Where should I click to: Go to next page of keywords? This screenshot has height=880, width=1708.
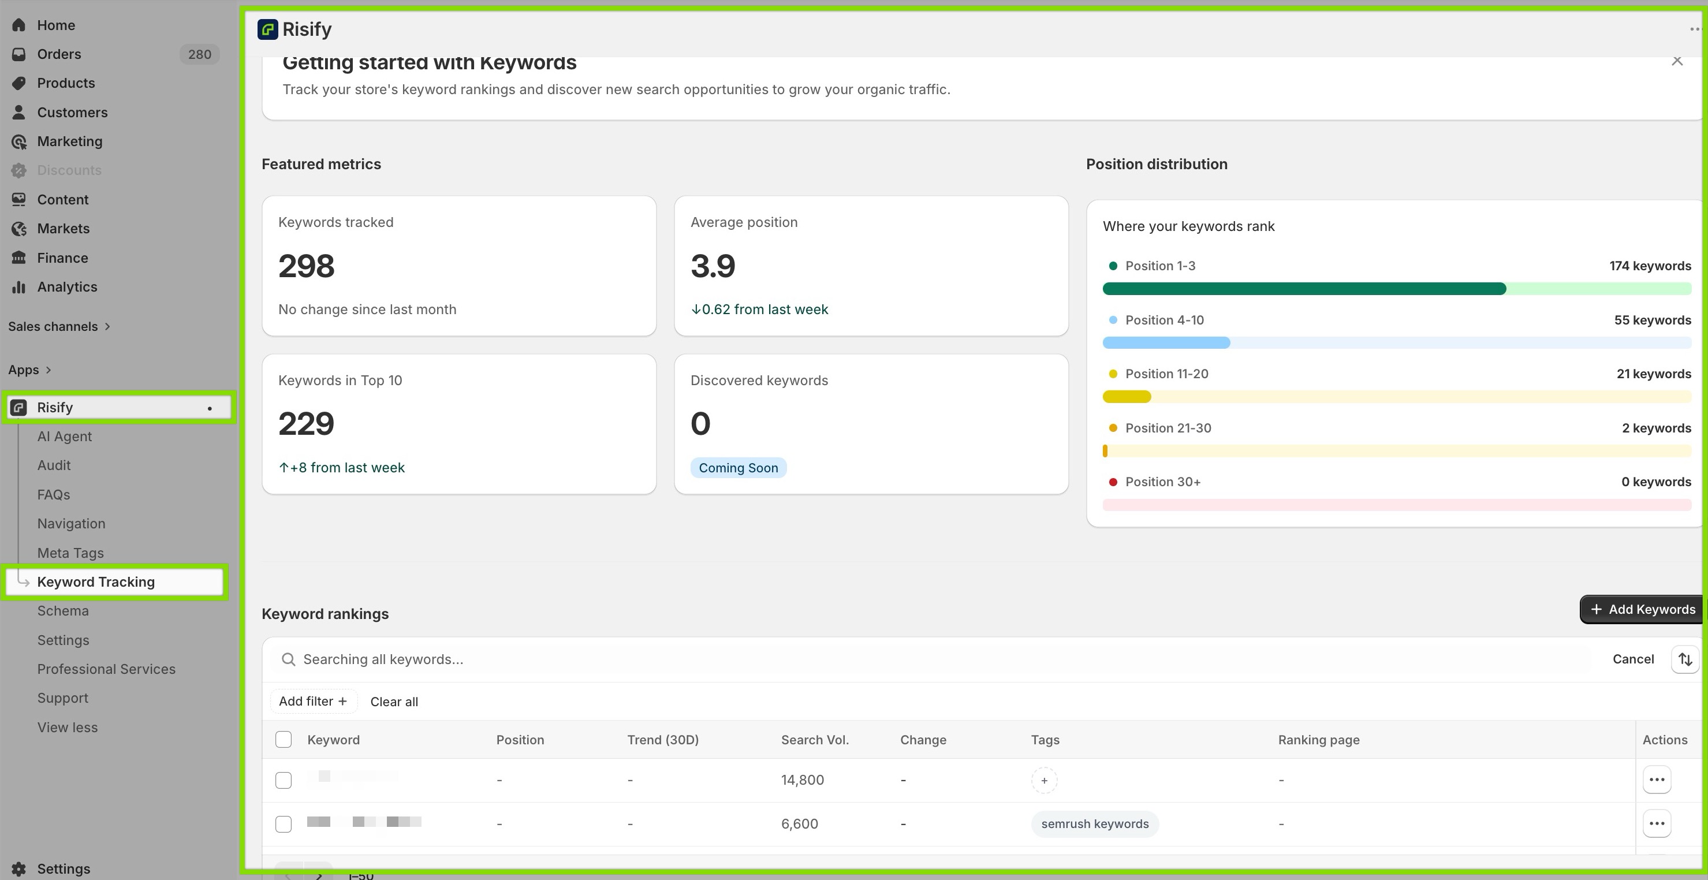coord(319,874)
